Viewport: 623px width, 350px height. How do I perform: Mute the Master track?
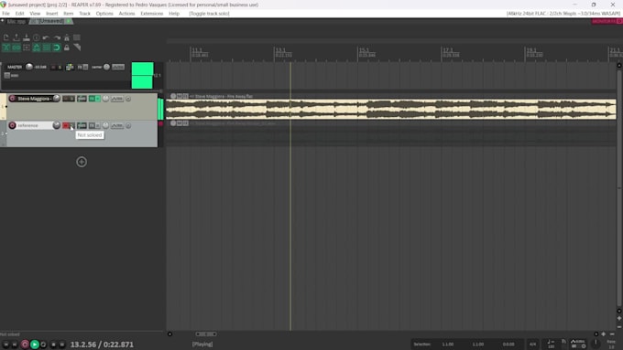[x=53, y=67]
